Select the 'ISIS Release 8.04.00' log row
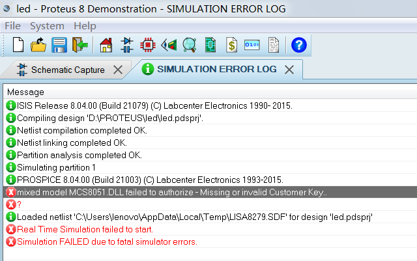 click(210, 105)
